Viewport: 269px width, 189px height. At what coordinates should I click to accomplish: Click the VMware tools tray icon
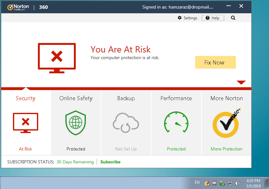pyautogui.click(x=214, y=183)
